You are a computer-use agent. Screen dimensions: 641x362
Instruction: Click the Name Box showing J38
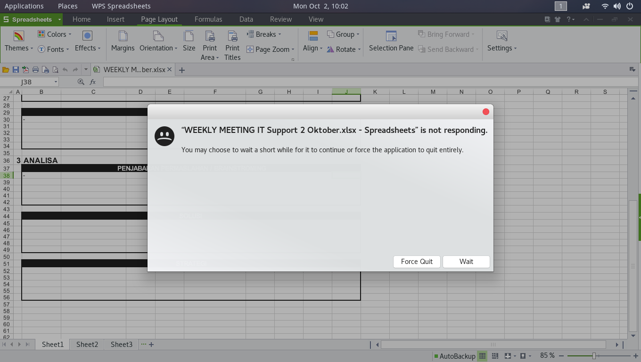[30, 82]
